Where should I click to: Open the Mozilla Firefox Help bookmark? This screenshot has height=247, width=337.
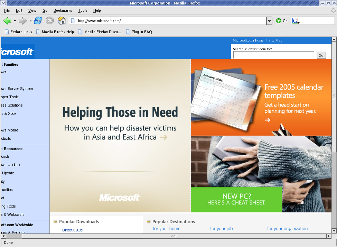[55, 32]
